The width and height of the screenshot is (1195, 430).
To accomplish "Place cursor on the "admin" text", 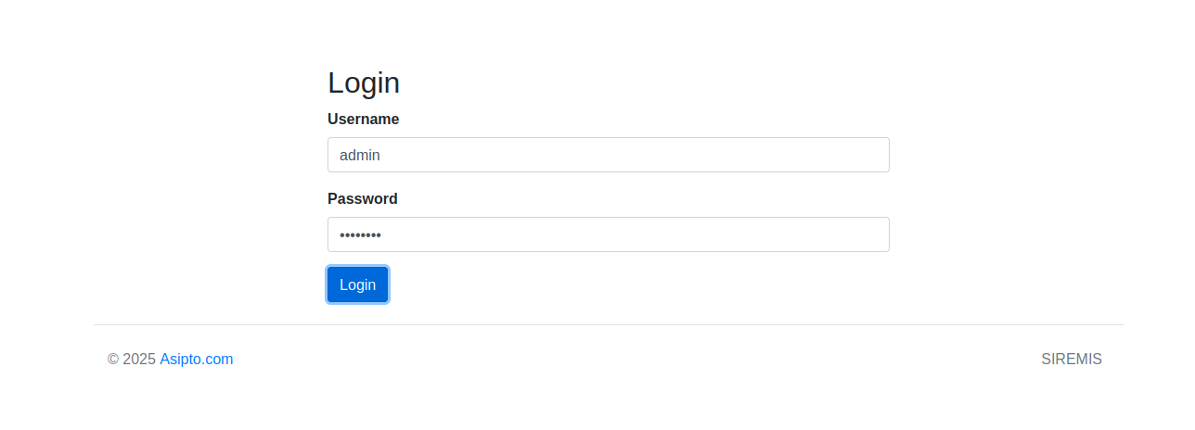I will coord(360,155).
